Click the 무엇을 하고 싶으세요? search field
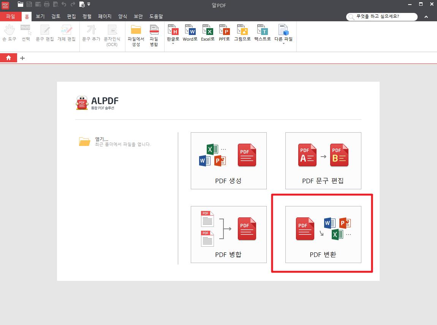 coord(382,17)
